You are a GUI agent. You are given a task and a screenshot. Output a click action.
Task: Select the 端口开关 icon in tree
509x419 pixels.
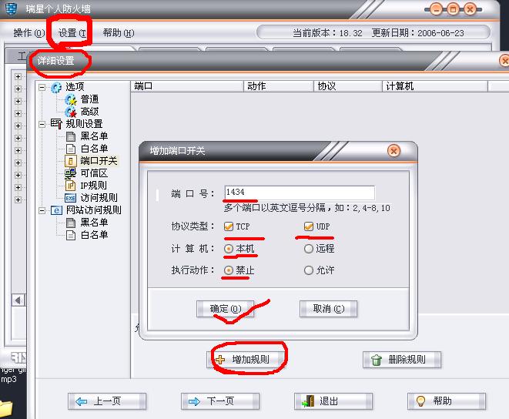70,161
